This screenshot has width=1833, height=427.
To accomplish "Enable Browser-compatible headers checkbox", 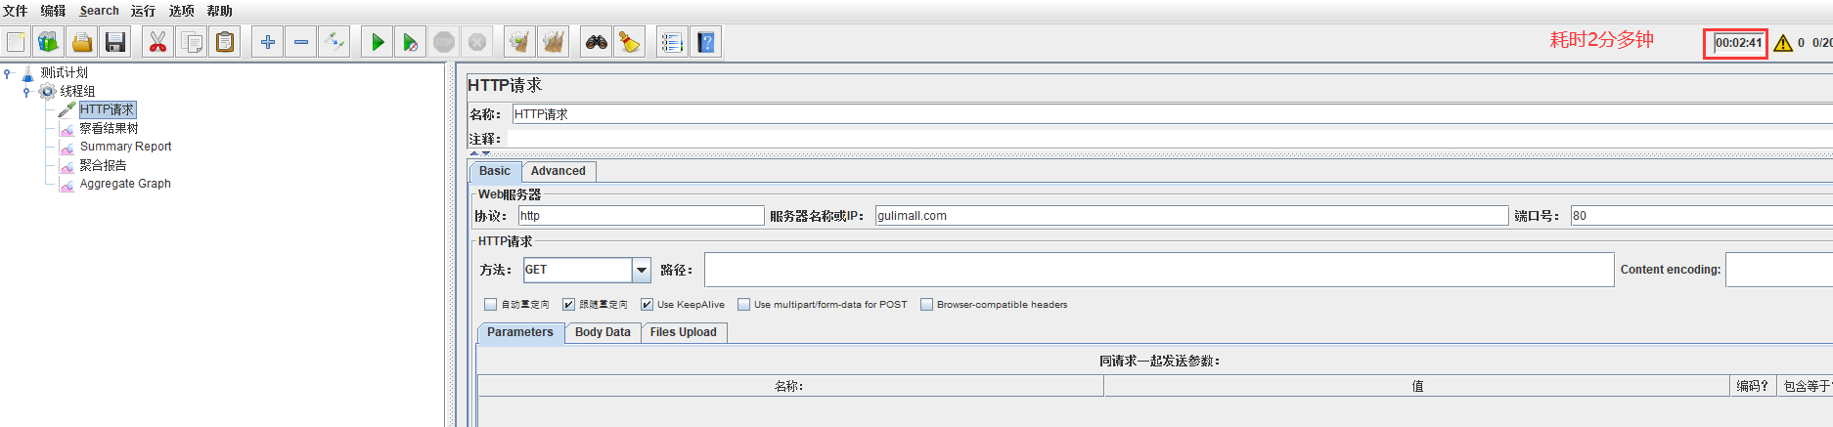I will click(x=926, y=305).
